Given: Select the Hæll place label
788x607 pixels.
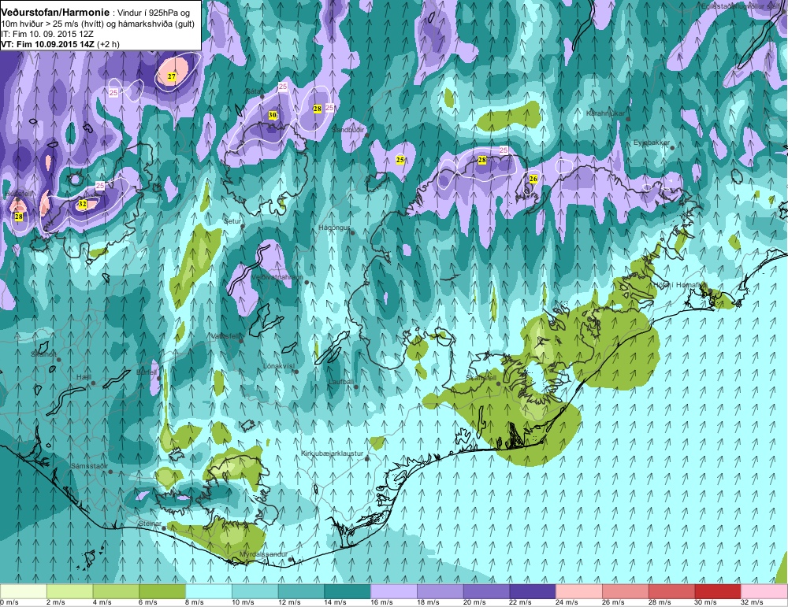Looking at the screenshot, I should [84, 377].
